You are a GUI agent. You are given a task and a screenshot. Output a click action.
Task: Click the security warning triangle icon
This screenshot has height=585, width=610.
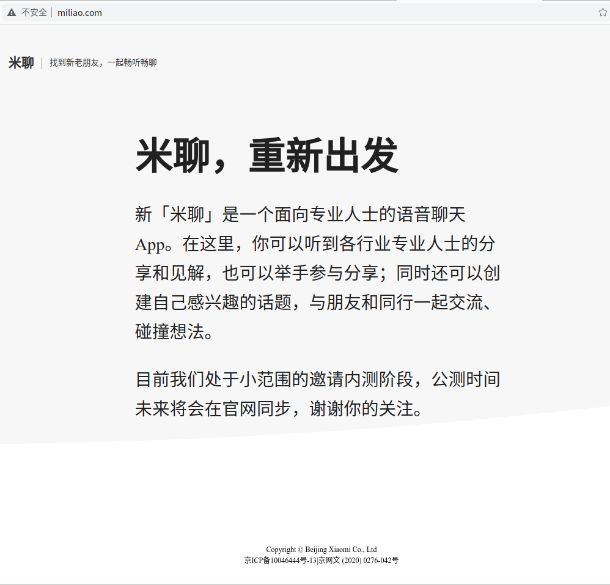tap(11, 12)
